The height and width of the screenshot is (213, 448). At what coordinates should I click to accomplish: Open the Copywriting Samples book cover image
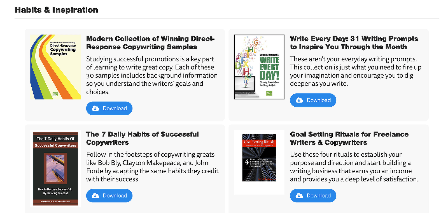point(55,66)
